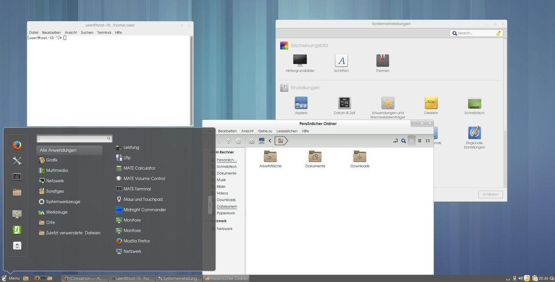
Task: Open Hintergrundbilder in system settings
Action: pos(300,63)
